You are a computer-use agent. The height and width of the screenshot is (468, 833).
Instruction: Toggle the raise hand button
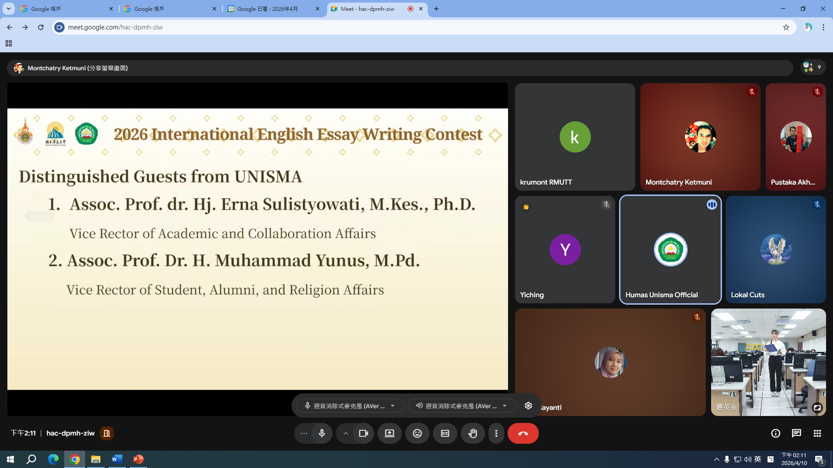(472, 433)
